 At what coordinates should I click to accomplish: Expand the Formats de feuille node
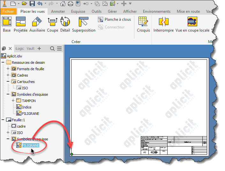click(x=8, y=69)
